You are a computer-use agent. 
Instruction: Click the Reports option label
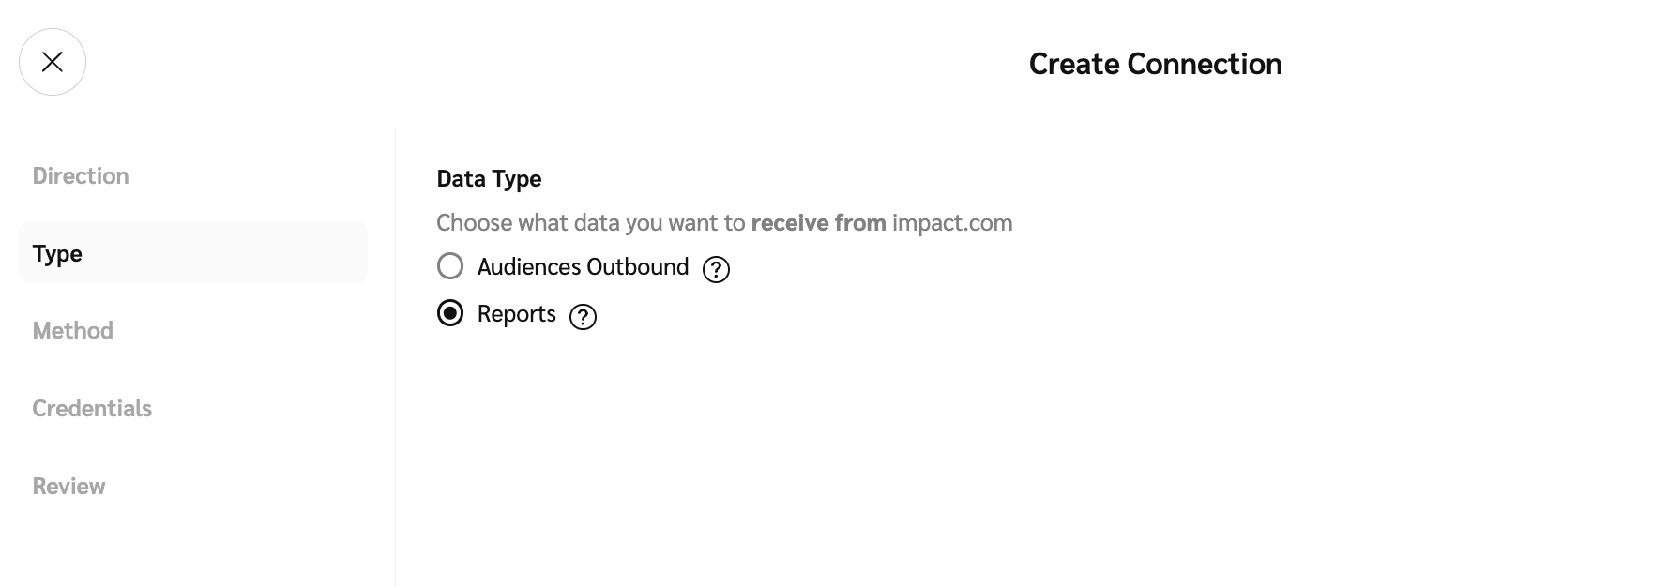[516, 314]
